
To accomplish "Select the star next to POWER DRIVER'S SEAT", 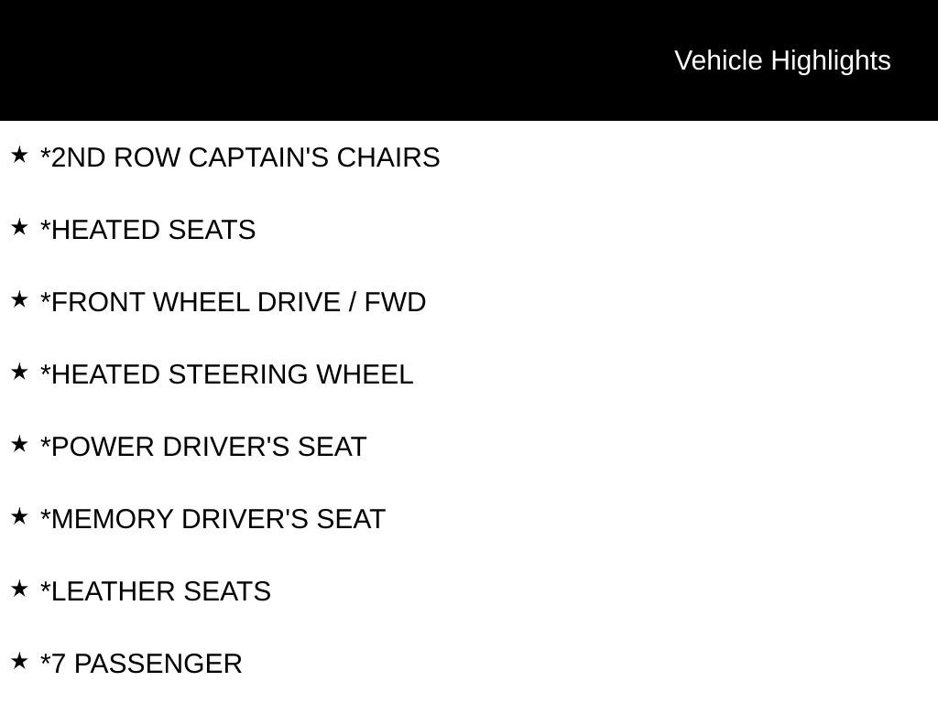I will pos(19,445).
